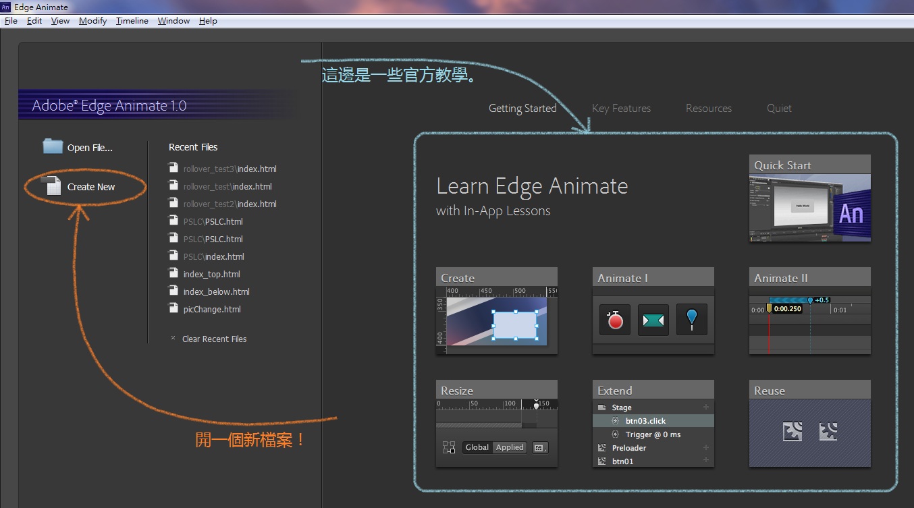
Task: Open recent file picChange.html
Action: click(x=212, y=309)
